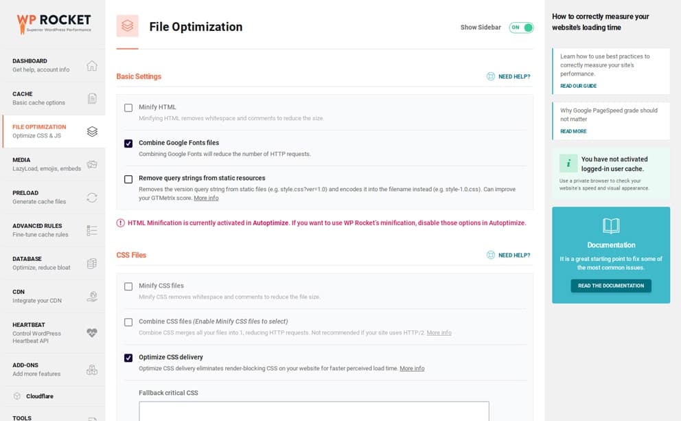
Task: Click the Heartbeat heart icon
Action: click(92, 333)
